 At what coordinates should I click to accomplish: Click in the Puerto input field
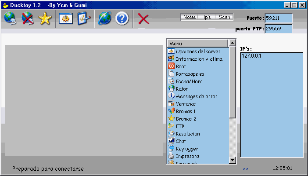(278, 18)
